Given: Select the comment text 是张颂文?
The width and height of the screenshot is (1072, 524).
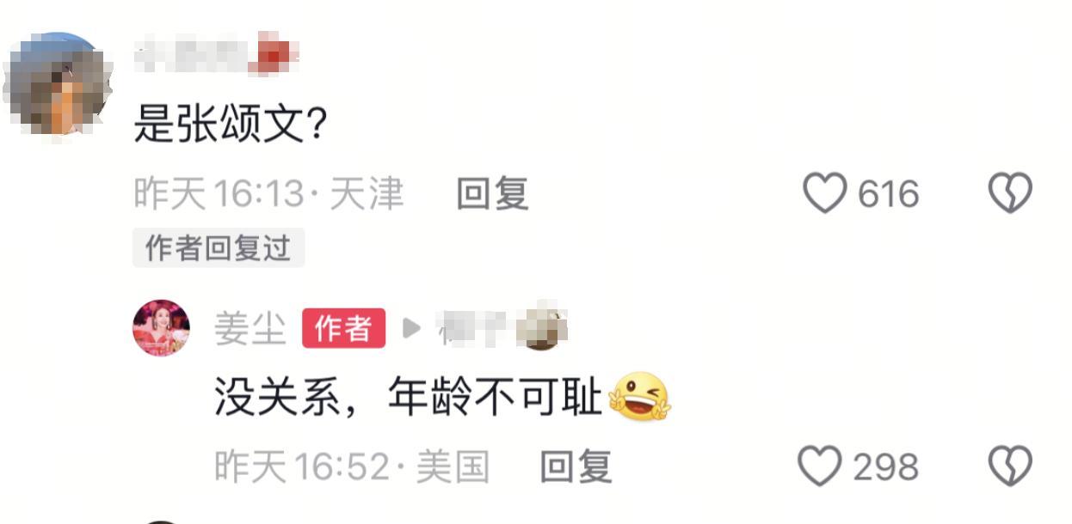Looking at the screenshot, I should tap(231, 127).
